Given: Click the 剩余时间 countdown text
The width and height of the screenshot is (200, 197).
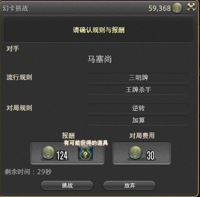Looking at the screenshot, I should click(x=28, y=172).
